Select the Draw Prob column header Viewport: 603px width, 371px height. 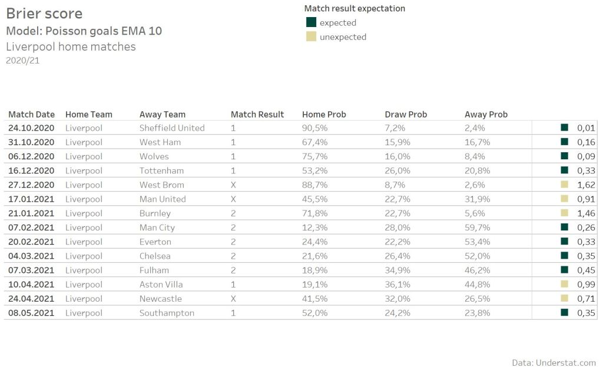(406, 115)
